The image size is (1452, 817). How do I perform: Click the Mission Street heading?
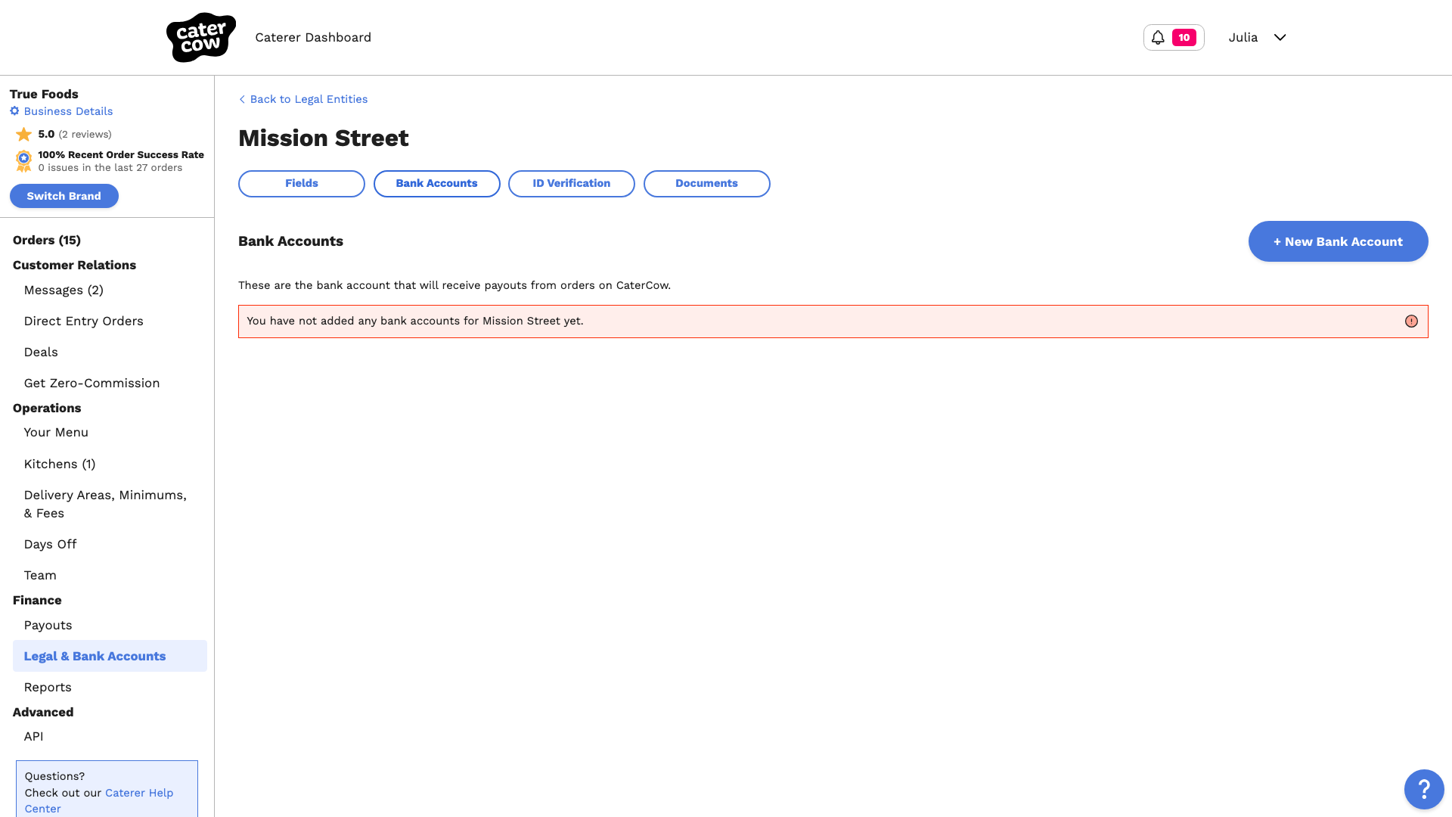click(x=324, y=138)
